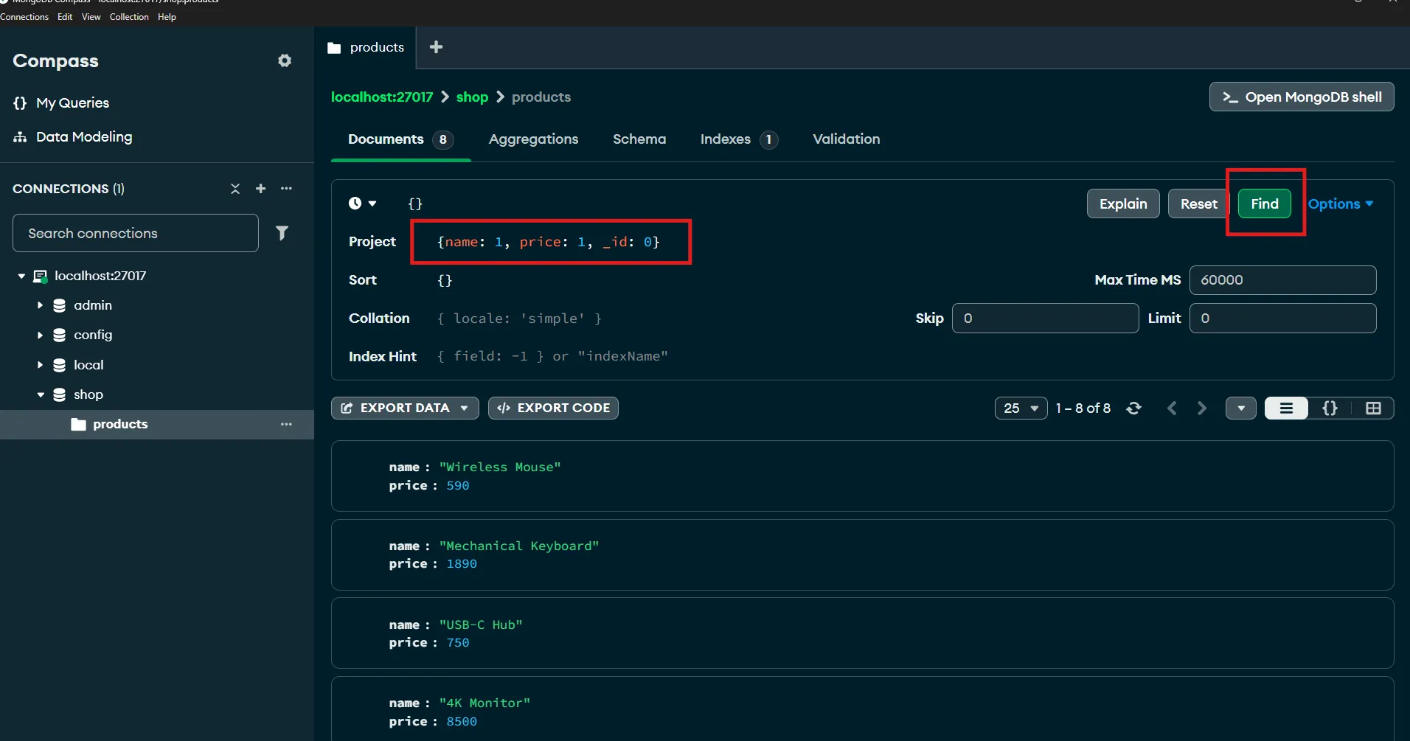
Task: Click "Wireless Mouse" name value
Action: coord(500,467)
